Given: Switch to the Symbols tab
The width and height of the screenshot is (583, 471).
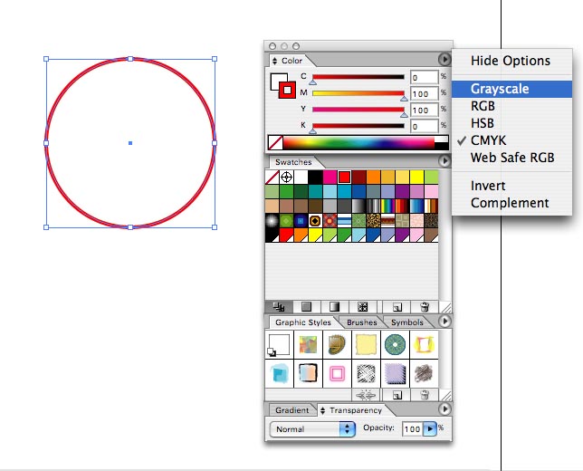Looking at the screenshot, I should pos(407,322).
